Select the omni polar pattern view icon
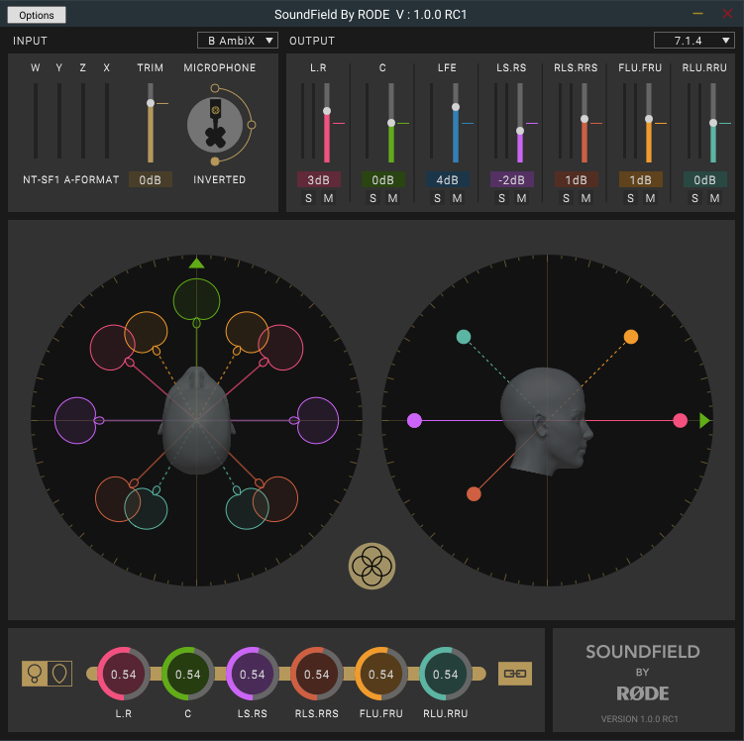 pyautogui.click(x=35, y=674)
